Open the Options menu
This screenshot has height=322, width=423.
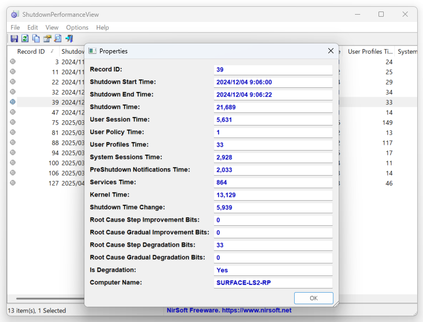77,28
